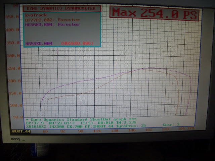Click the RH:59 value
The width and height of the screenshot is (215, 161).
55,123
